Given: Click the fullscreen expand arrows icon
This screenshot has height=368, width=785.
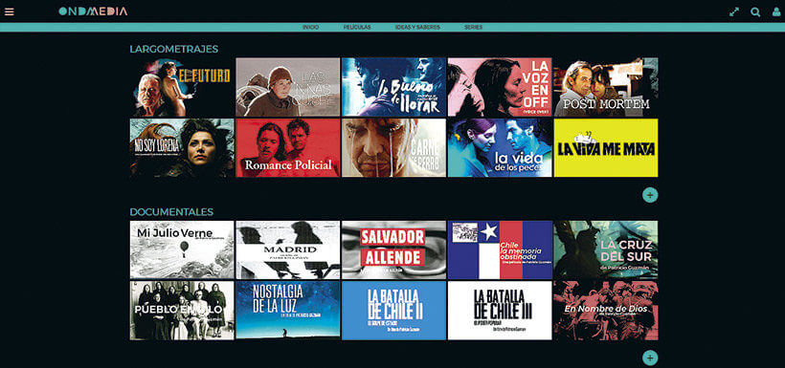Looking at the screenshot, I should (734, 12).
